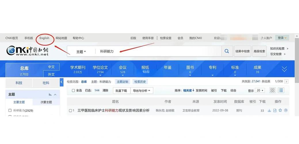Open the 旧版 link
This screenshot has height=144, width=299.
pos(133,38)
